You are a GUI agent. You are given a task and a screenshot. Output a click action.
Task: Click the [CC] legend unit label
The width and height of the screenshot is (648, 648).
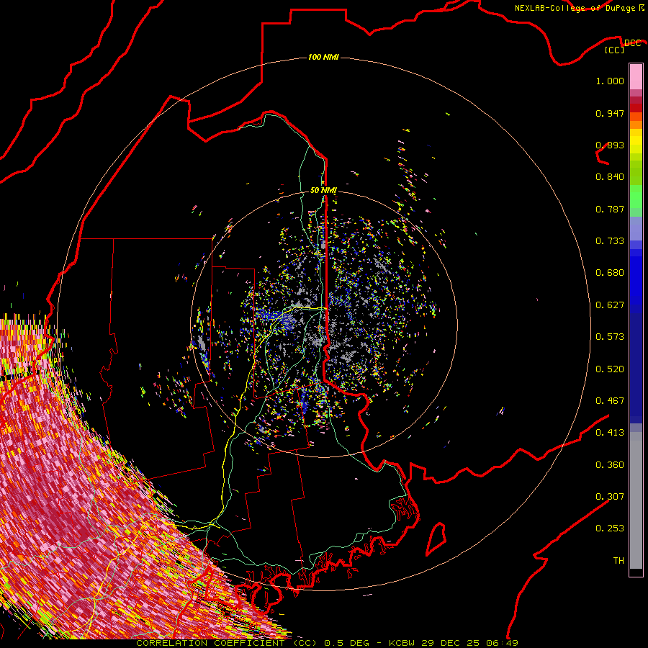(x=615, y=50)
